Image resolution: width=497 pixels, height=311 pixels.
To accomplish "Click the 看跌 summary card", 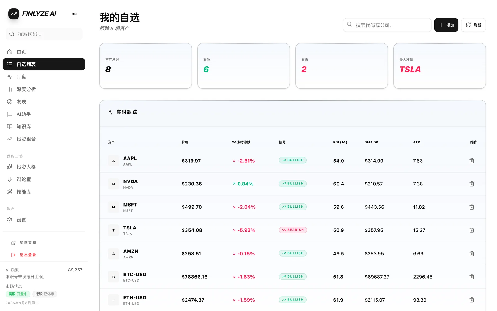I will 342,66.
